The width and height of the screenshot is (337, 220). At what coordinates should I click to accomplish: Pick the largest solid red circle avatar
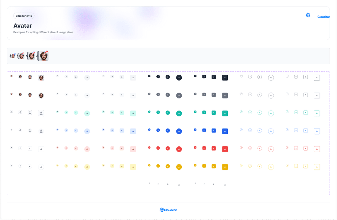179,149
